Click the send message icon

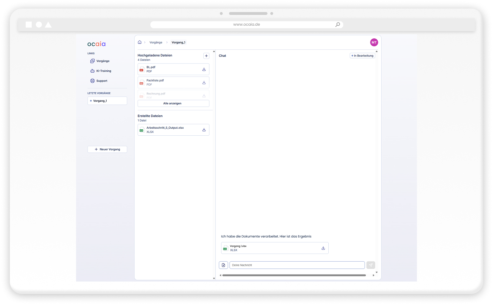point(371,265)
